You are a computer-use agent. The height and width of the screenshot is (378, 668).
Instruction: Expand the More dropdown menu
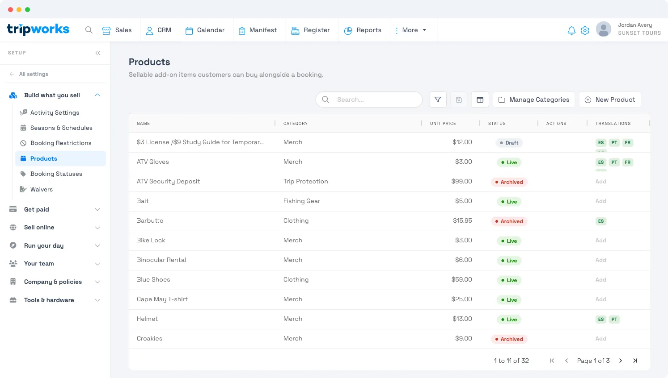[411, 30]
